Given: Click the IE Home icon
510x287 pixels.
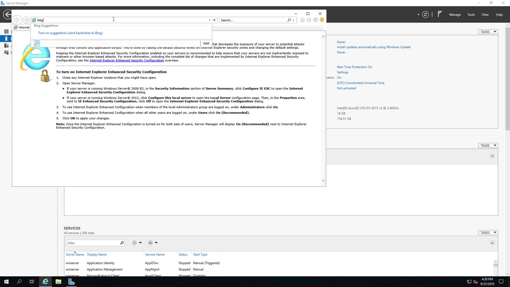Looking at the screenshot, I should click(302, 20).
